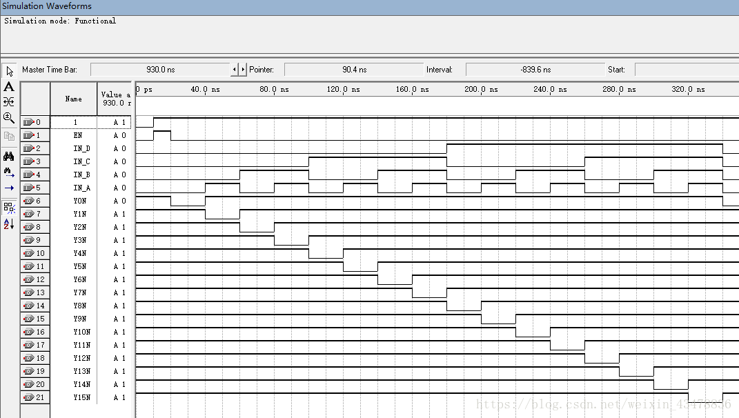Click the IN_B signal name

point(81,175)
